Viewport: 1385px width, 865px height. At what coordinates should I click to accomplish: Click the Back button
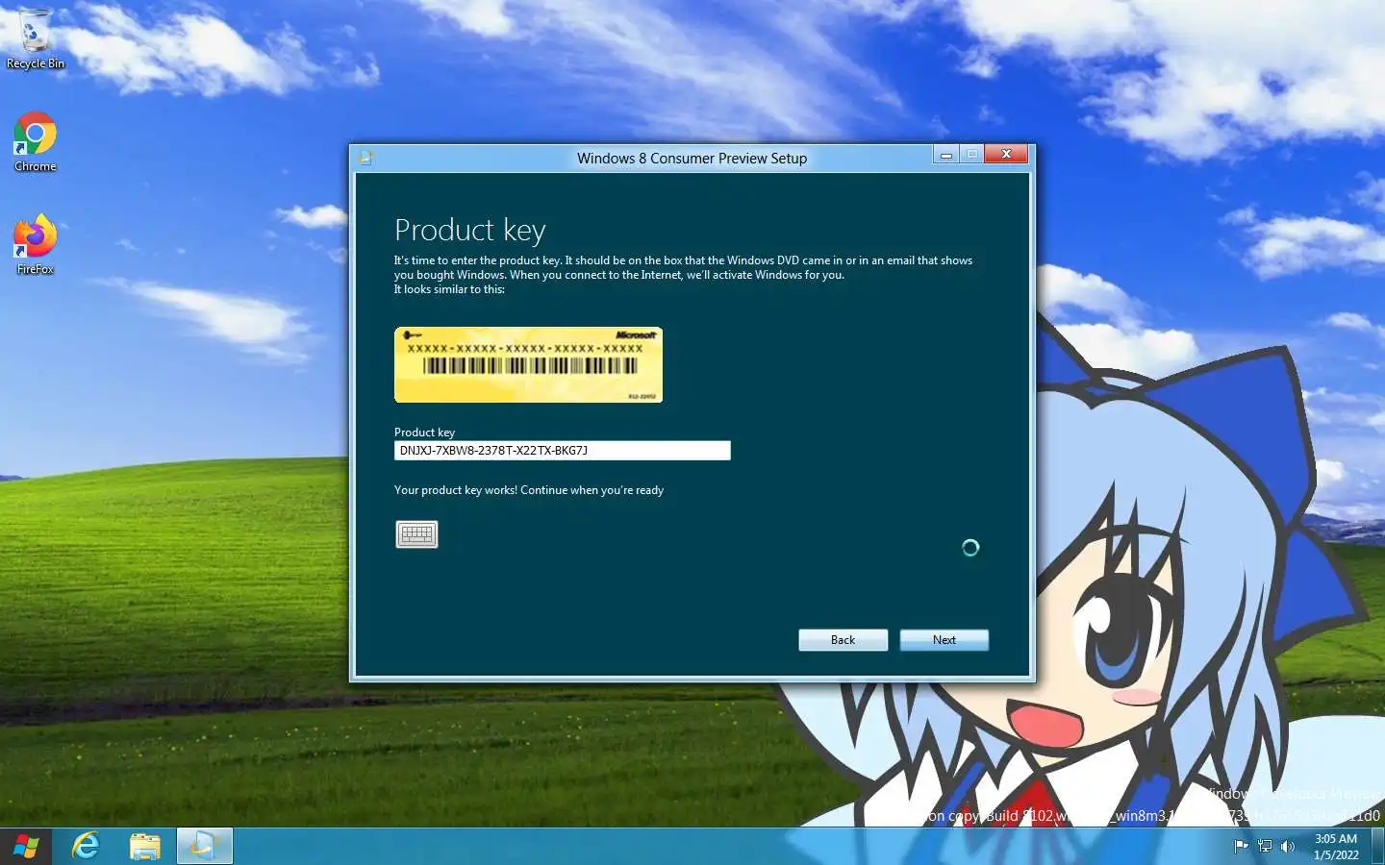(x=843, y=640)
